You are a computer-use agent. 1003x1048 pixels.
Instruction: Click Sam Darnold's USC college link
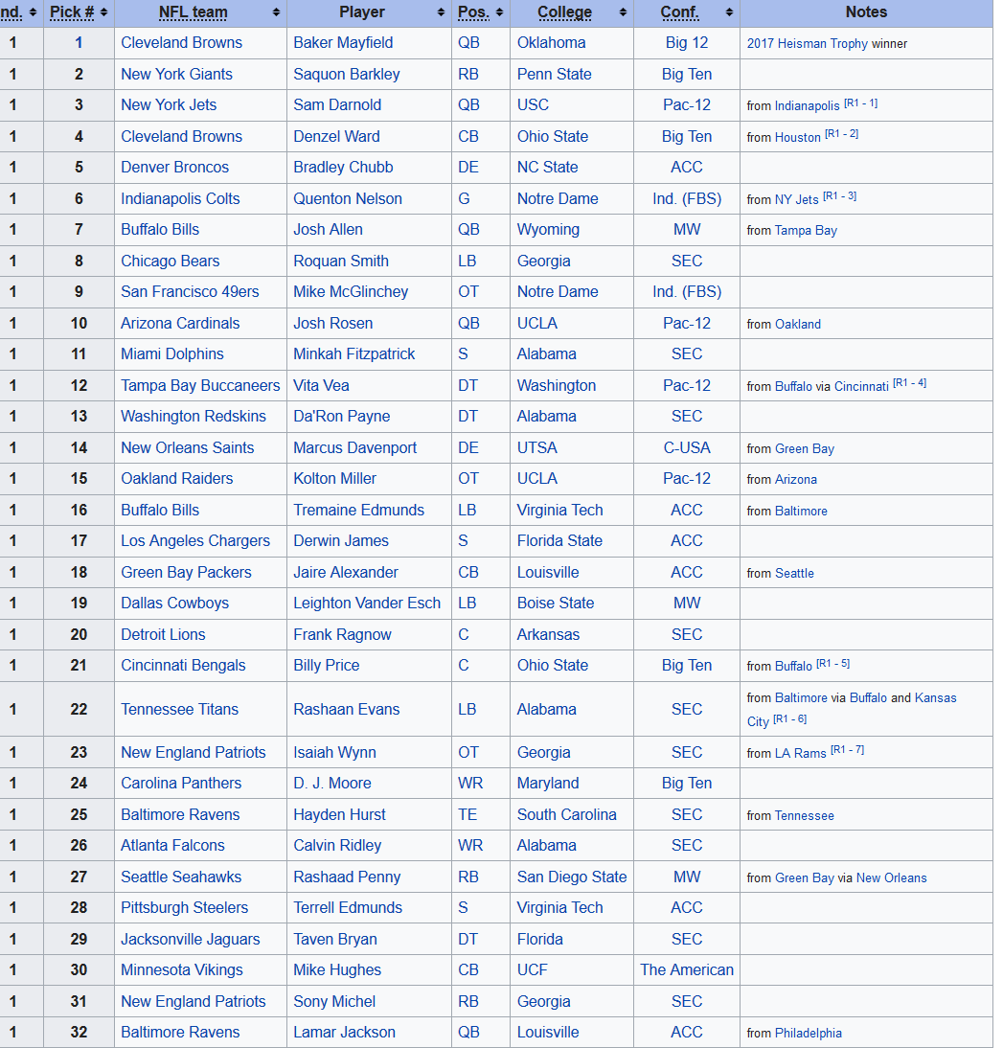point(533,105)
